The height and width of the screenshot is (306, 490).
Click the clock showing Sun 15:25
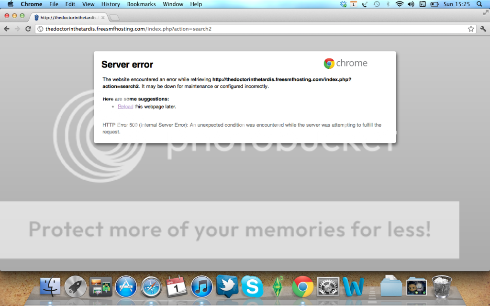457,4
